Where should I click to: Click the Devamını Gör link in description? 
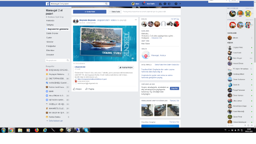157,38
